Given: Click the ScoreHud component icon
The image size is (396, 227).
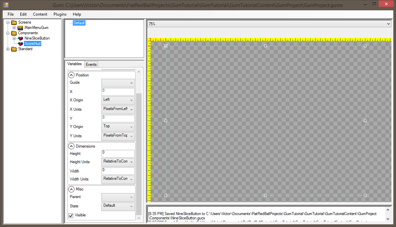Looking at the screenshot, I should (20, 44).
